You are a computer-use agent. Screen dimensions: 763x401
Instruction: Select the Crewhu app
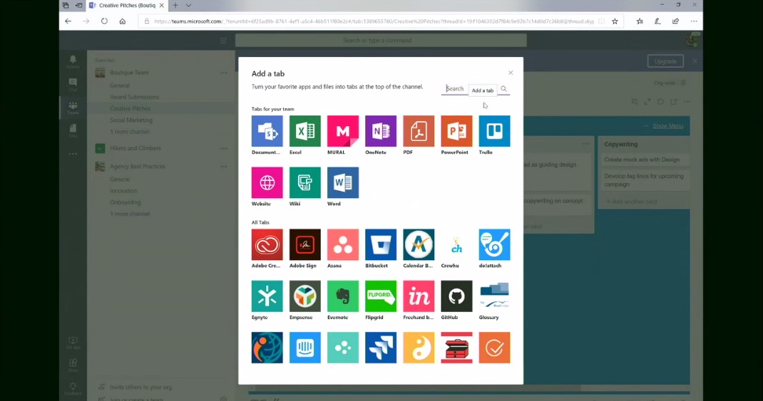(x=456, y=244)
